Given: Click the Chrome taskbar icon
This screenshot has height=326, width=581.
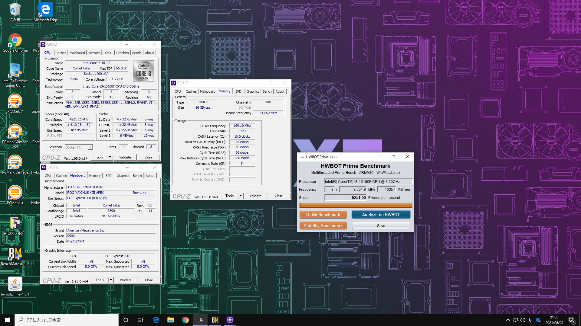Looking at the screenshot, I should 185,320.
